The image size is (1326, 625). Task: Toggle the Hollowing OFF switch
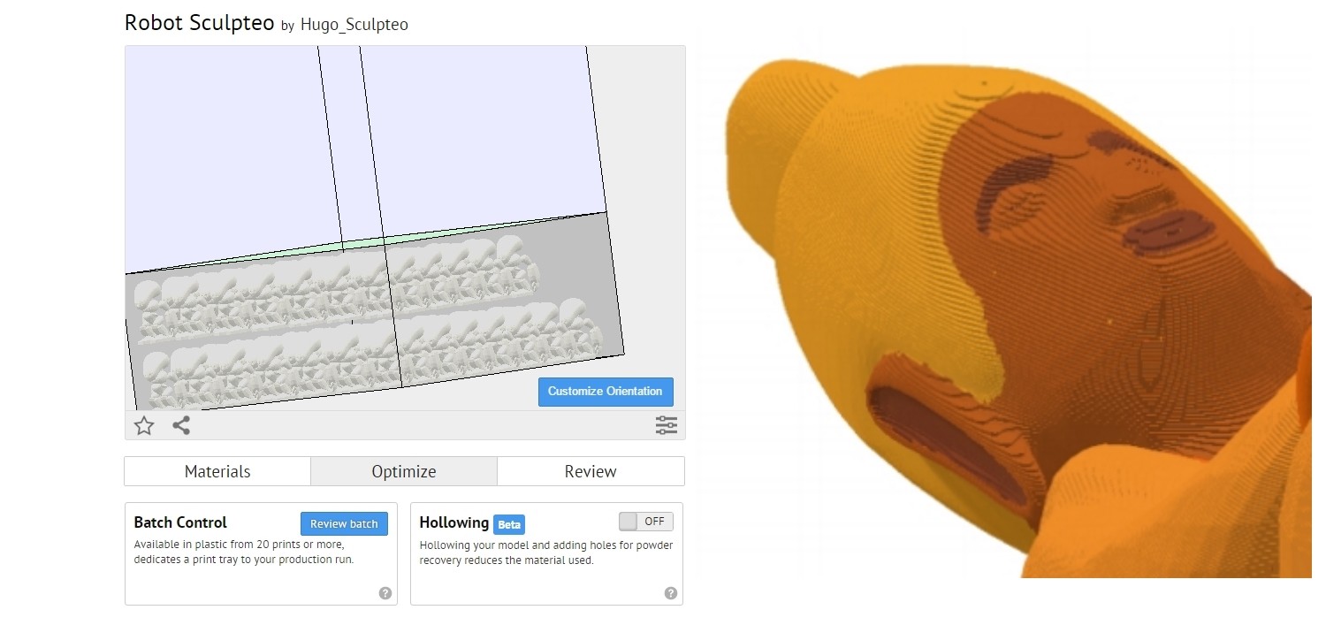click(645, 522)
